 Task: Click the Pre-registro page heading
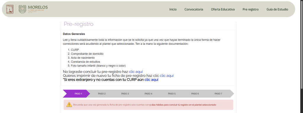click(x=78, y=24)
